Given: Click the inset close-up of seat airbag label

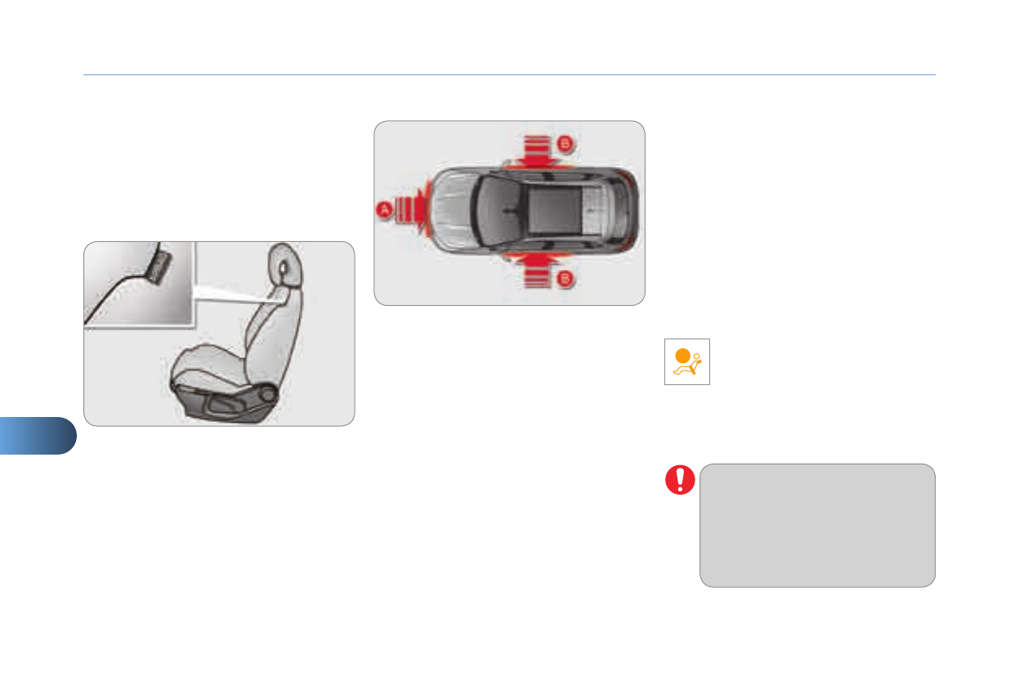Looking at the screenshot, I should (139, 285).
